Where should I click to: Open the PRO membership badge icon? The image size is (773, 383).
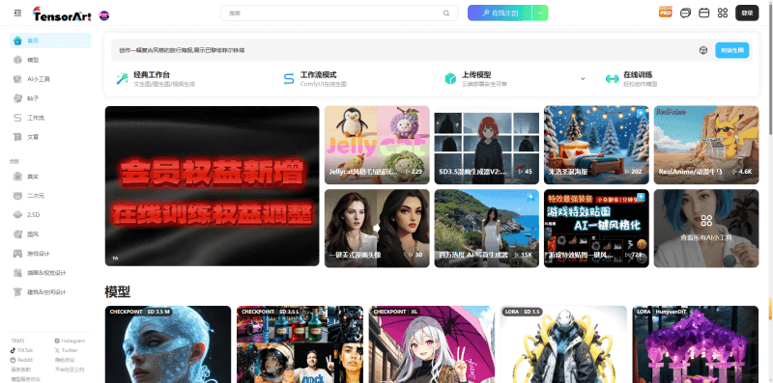(666, 13)
